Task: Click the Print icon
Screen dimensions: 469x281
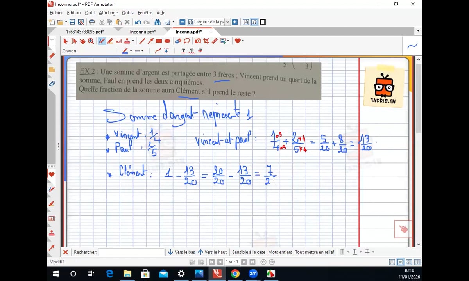Action: tap(92, 22)
